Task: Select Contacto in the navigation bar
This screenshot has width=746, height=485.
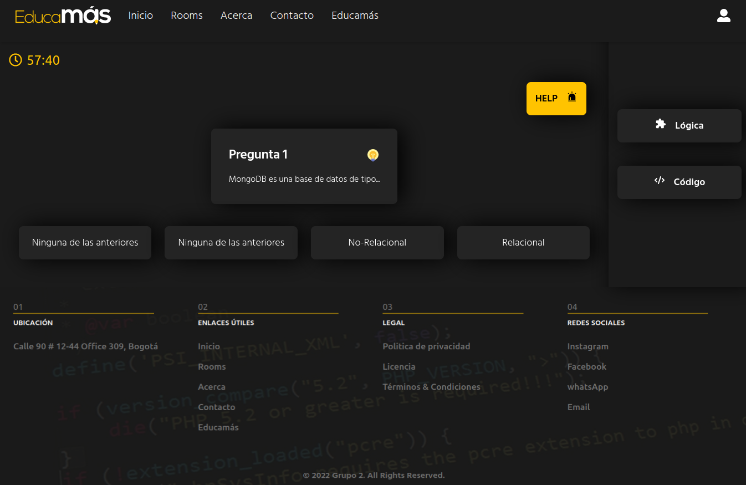Action: pyautogui.click(x=292, y=16)
